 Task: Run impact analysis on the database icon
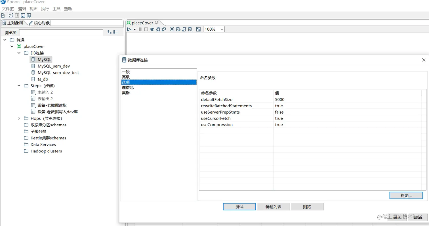pos(178,29)
